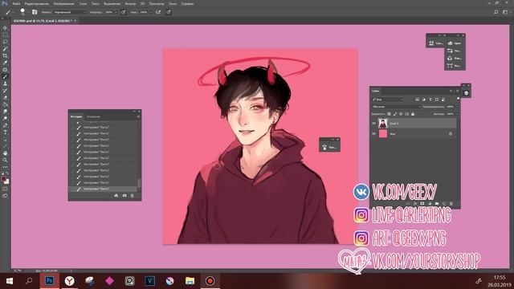Create a new group in Layers panel
514x289 pixels.
coord(437,203)
